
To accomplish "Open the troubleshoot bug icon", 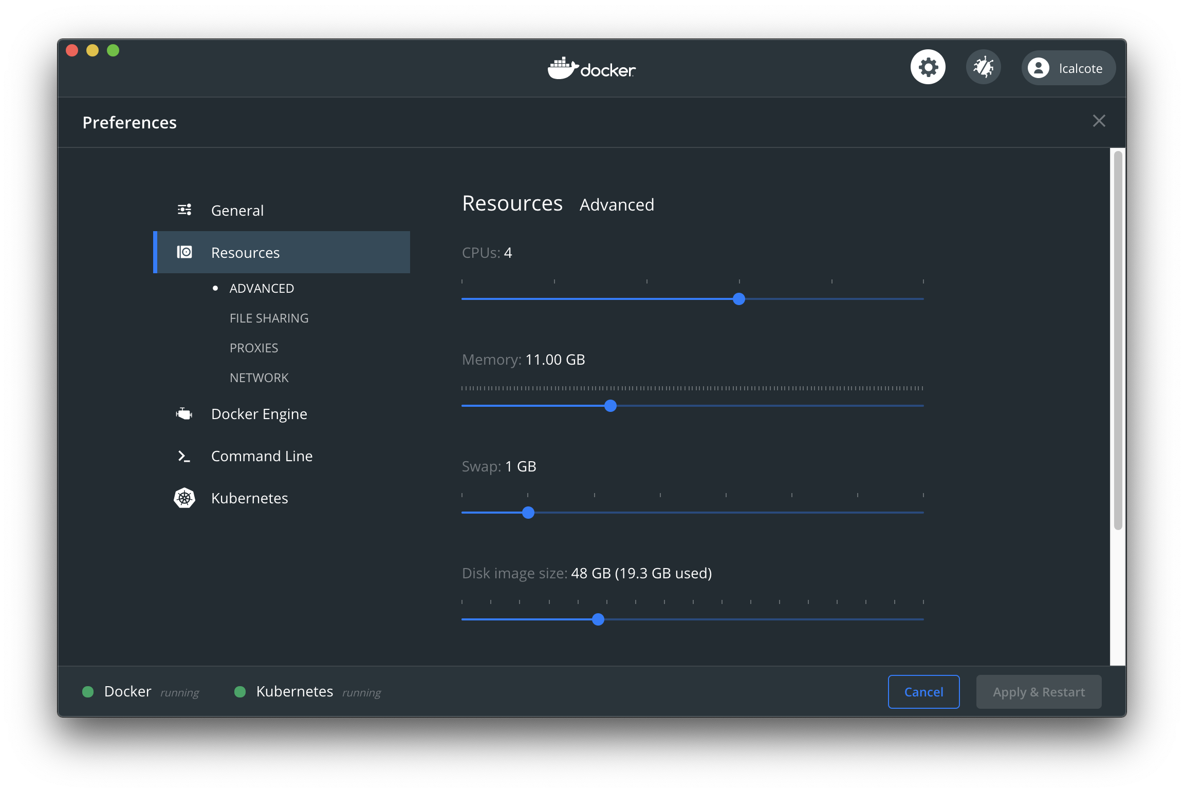I will click(x=983, y=67).
